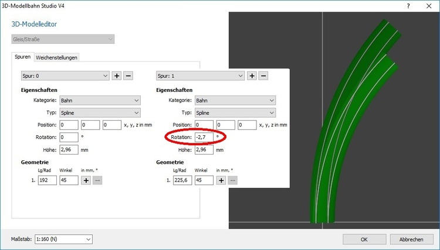The image size is (440, 250).
Task: Open Typ Spline dropdown for Spur: 0
Action: [x=100, y=113]
